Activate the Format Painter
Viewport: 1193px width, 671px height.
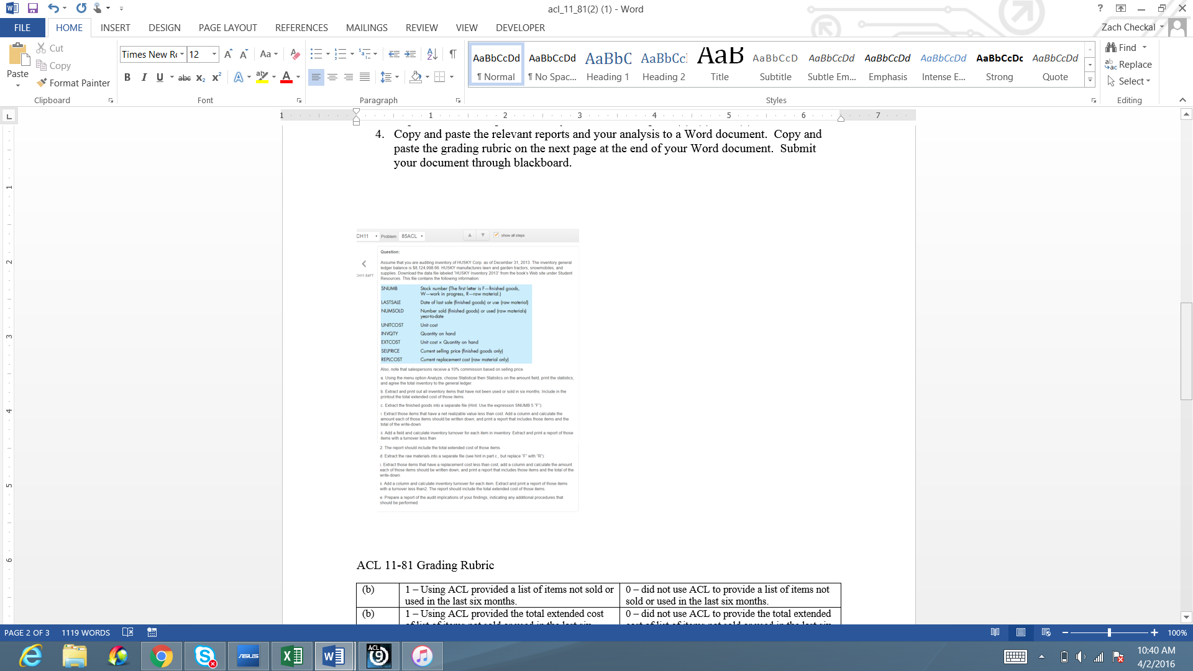73,83
